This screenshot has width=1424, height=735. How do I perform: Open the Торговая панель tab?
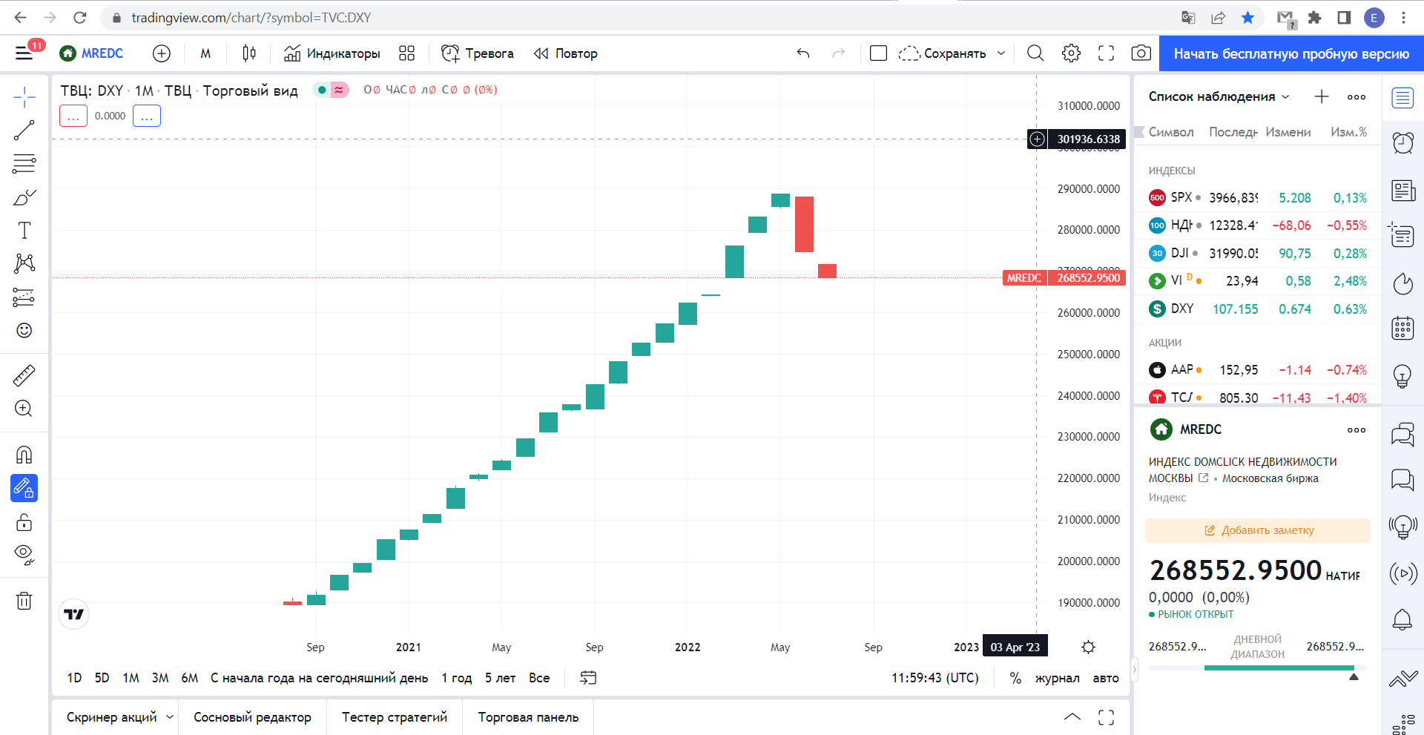528,717
